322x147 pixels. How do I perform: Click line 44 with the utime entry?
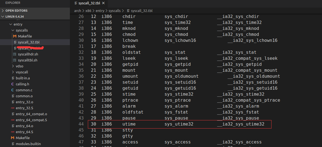pyautogui.click(x=180, y=124)
